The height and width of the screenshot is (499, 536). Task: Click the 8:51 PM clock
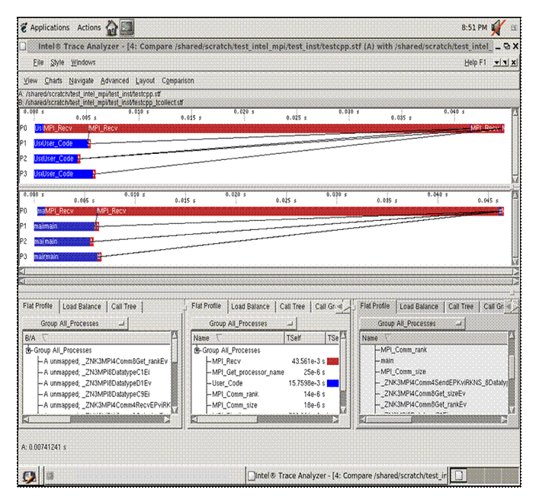[474, 27]
